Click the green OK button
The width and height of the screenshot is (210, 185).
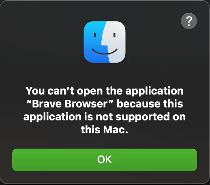click(105, 160)
